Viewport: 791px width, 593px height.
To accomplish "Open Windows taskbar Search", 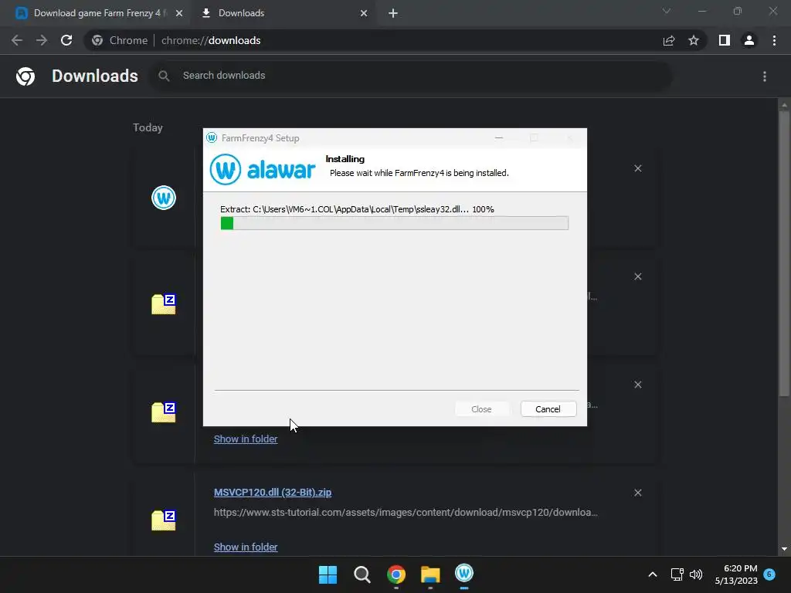I will (362, 574).
